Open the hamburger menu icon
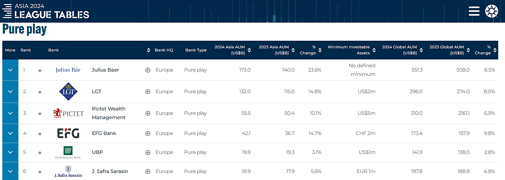The image size is (505, 180). click(474, 11)
